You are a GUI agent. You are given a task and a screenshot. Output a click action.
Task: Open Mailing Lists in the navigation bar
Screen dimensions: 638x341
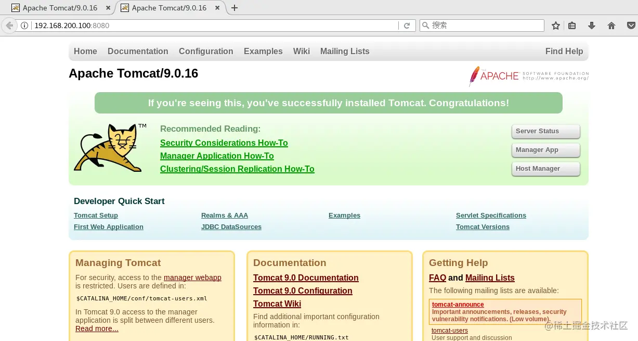coord(345,51)
